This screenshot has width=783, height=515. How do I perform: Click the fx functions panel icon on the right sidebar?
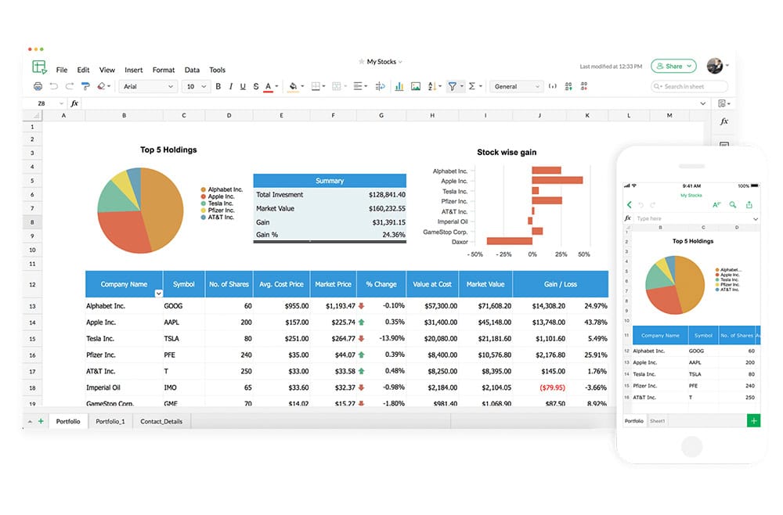click(724, 121)
